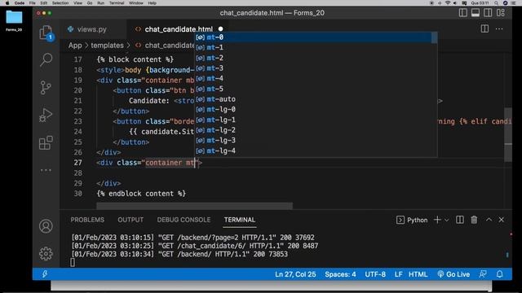Click templates in the breadcrumb path

click(107, 46)
